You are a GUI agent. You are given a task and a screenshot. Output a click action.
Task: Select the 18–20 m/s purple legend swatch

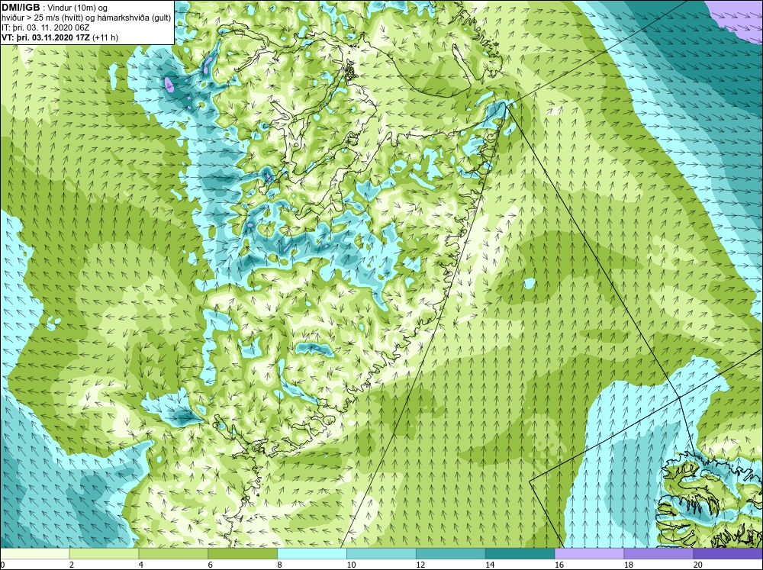(x=659, y=554)
